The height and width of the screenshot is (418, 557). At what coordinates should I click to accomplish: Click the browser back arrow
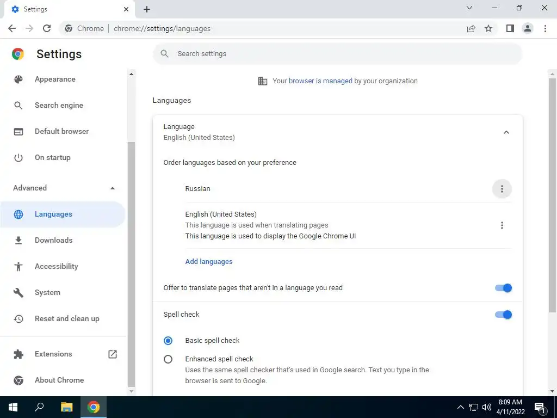click(12, 28)
